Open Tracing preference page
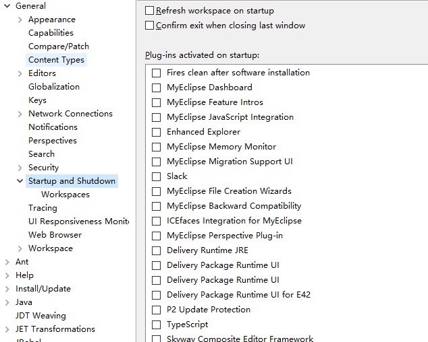Viewport: 428px width, 342px height. pyautogui.click(x=43, y=208)
